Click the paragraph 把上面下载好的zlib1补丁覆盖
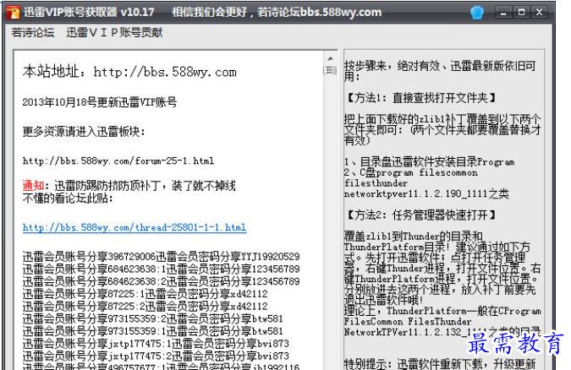 [442, 130]
